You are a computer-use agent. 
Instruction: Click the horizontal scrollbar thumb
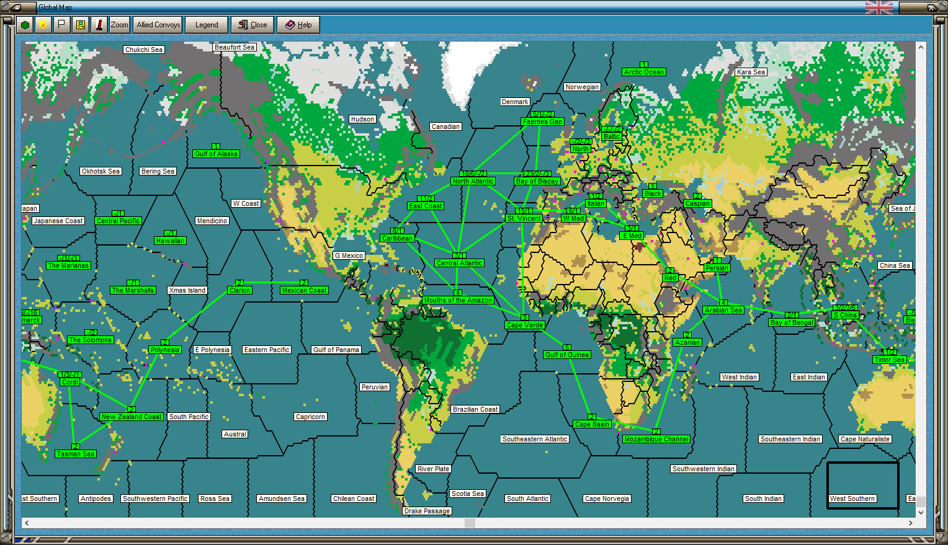click(x=470, y=523)
